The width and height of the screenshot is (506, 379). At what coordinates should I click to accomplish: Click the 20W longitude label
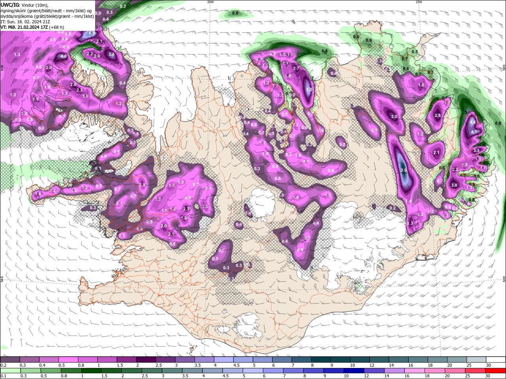pos(210,2)
